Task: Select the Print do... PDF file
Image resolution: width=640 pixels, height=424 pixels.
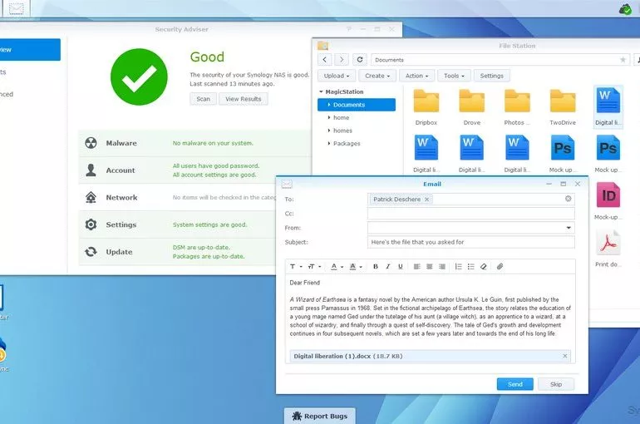Action: (608, 248)
